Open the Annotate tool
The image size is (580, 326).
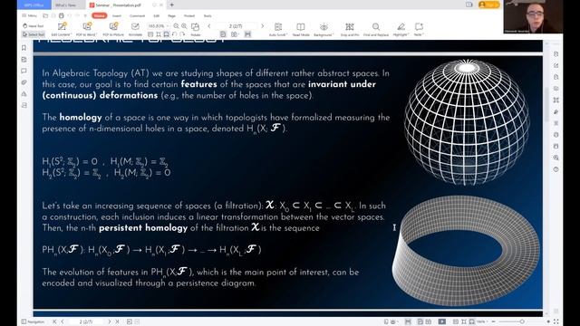pyautogui.click(x=135, y=29)
